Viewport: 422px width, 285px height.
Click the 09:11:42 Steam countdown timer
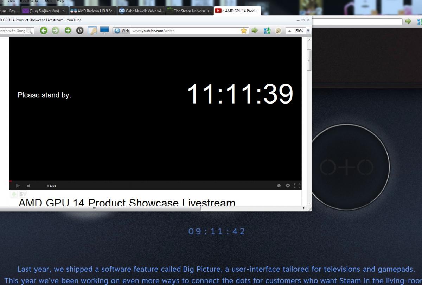[x=217, y=231]
